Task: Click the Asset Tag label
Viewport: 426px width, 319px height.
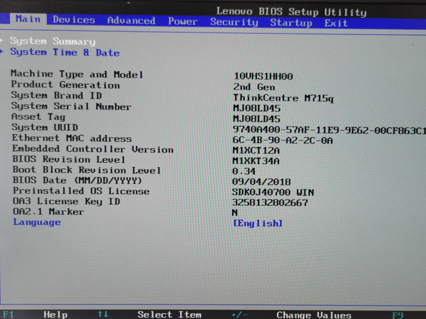Action: 38,117
